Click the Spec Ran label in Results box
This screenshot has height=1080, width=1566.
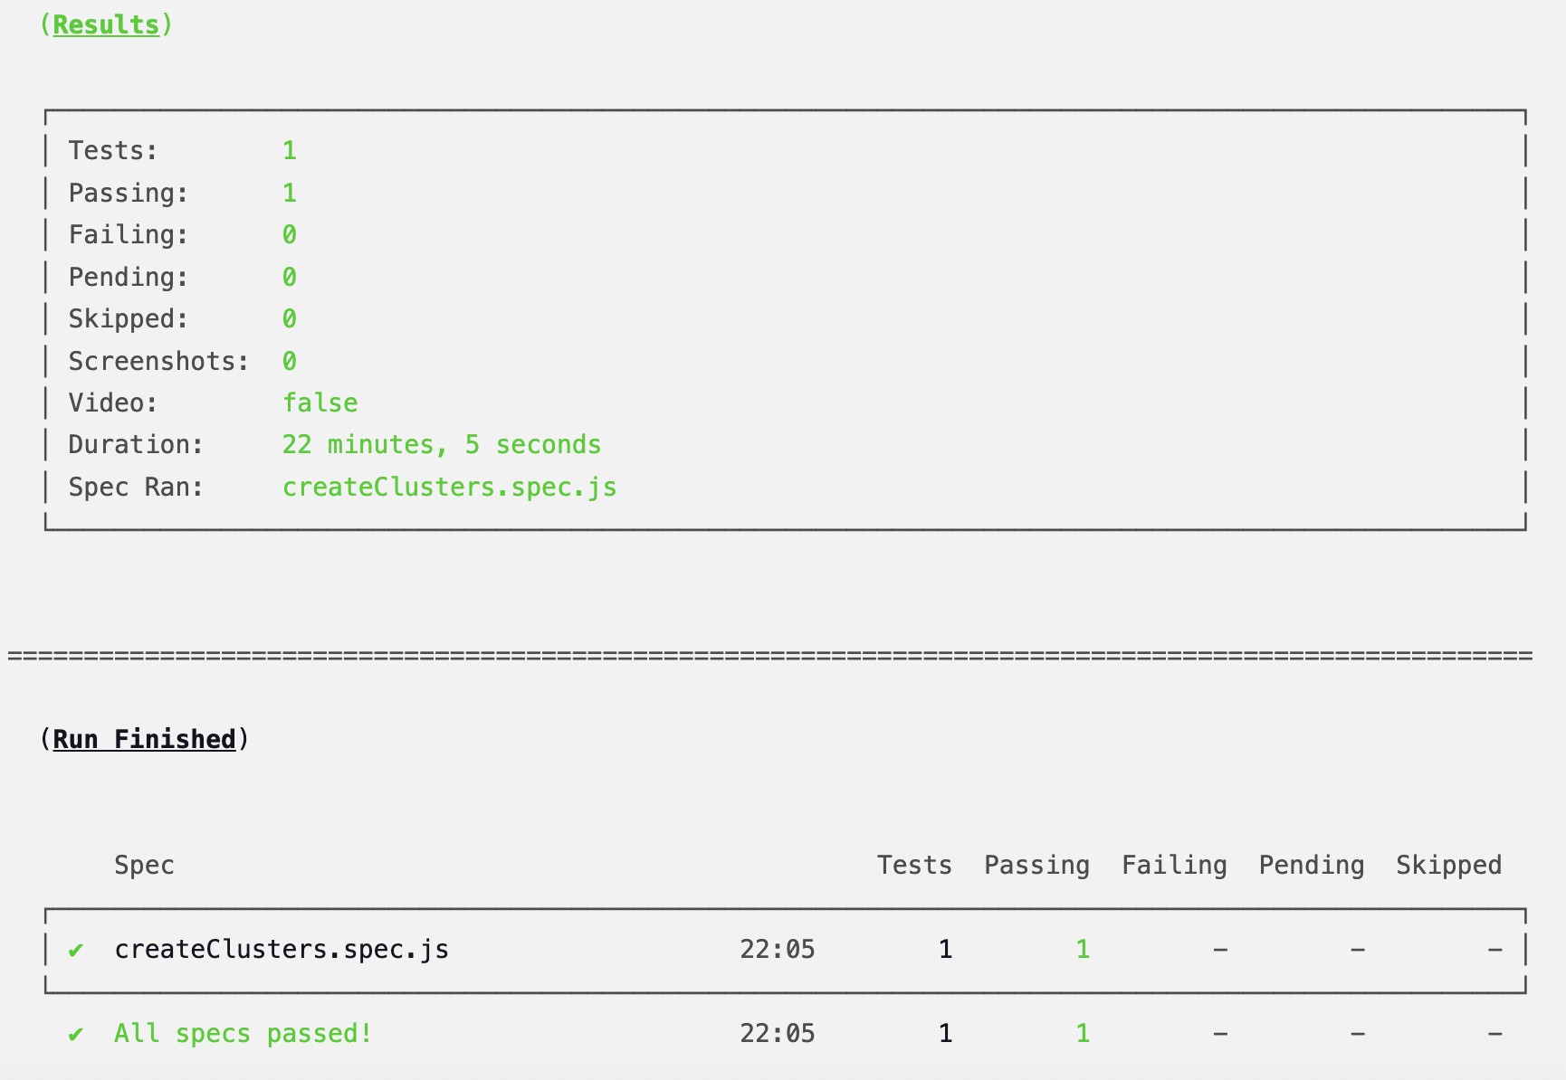click(136, 488)
